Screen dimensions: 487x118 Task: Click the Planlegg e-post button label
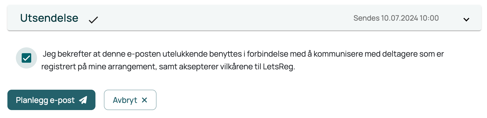[x=45, y=100]
